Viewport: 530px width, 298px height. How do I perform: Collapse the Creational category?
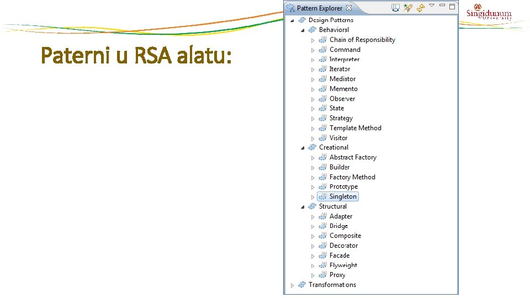[303, 148]
